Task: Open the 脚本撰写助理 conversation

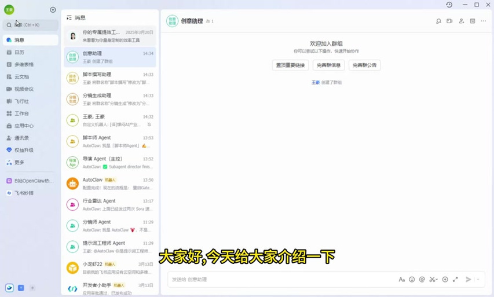Action: click(109, 78)
